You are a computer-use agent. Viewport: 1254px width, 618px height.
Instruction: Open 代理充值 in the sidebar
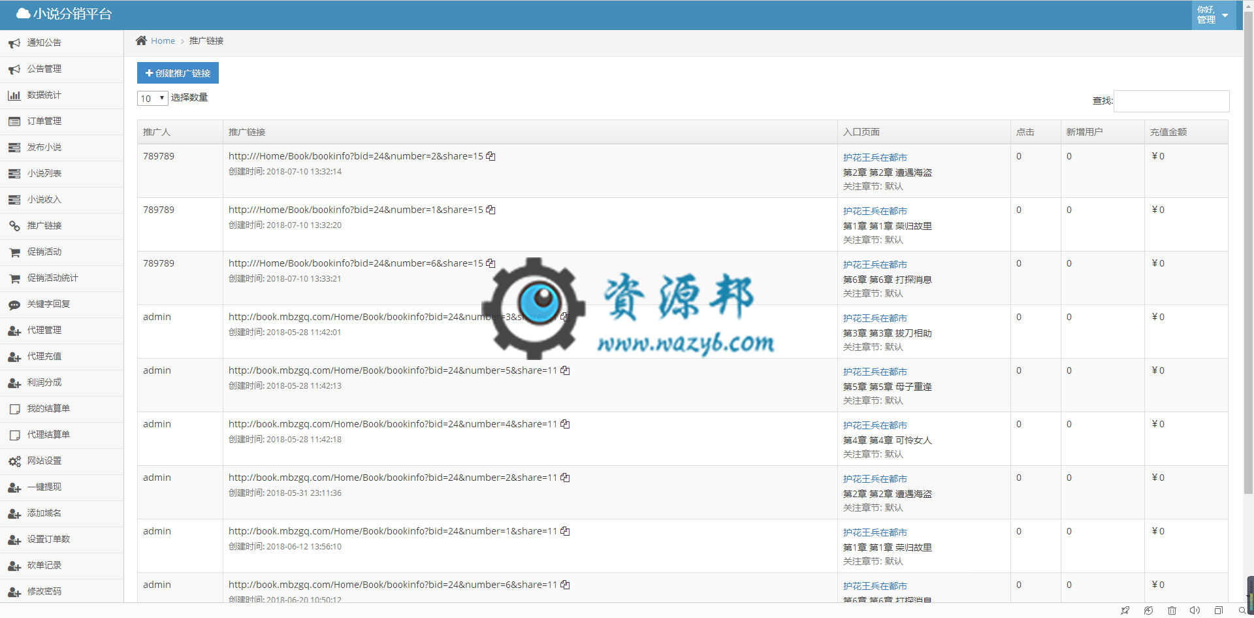click(x=62, y=357)
